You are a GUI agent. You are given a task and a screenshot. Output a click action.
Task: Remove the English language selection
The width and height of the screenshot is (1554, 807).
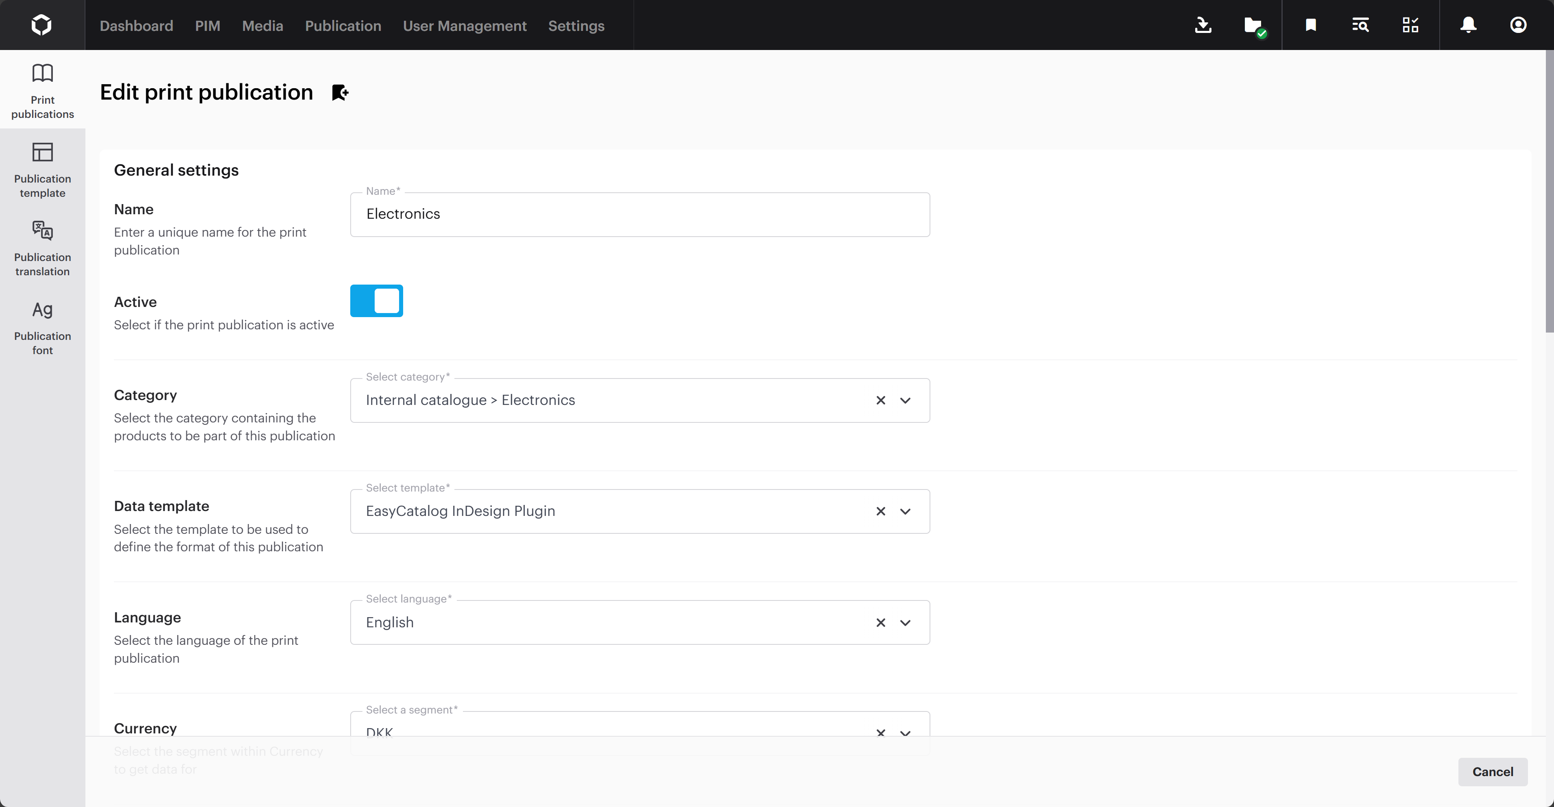coord(880,622)
